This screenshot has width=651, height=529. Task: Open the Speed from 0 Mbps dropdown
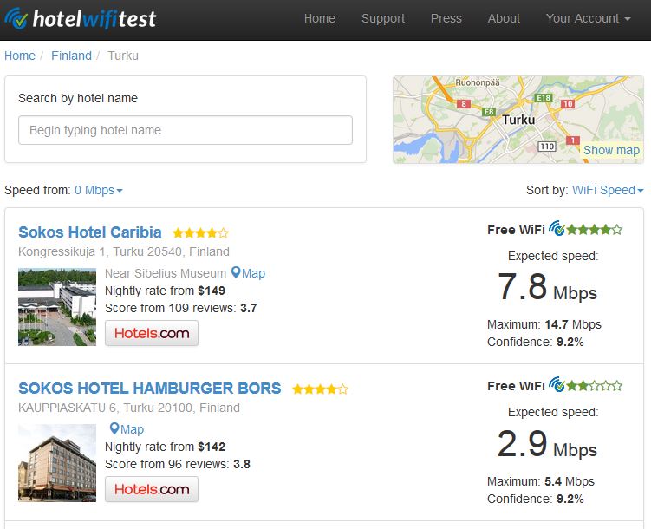pos(99,190)
